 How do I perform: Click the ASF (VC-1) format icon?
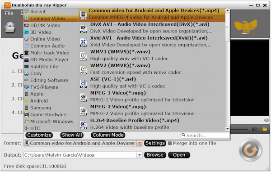point(83,84)
